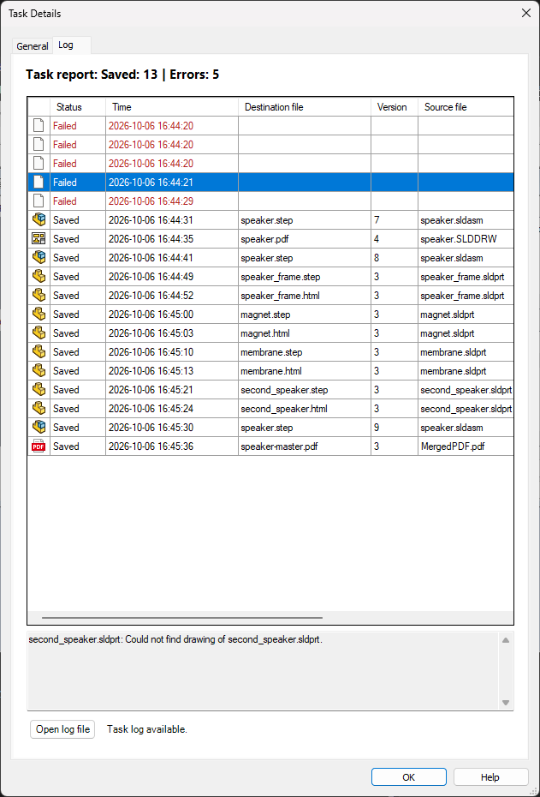
Task: Click the timestamp 2026-10-06 16:45:36
Action: tap(151, 446)
